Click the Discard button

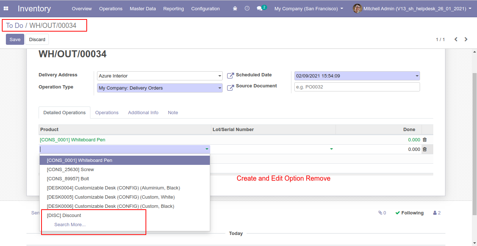click(x=37, y=39)
